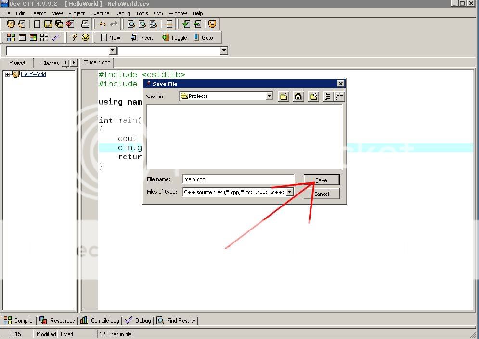Click the About smiley face icon

tap(86, 37)
